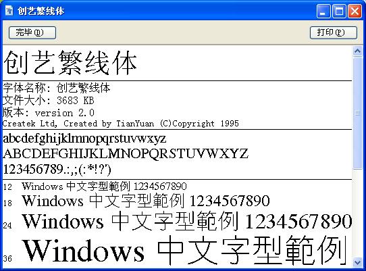This screenshot has width=366, height=271.
Task: Maximize the font viewer window
Action: coord(339,11)
